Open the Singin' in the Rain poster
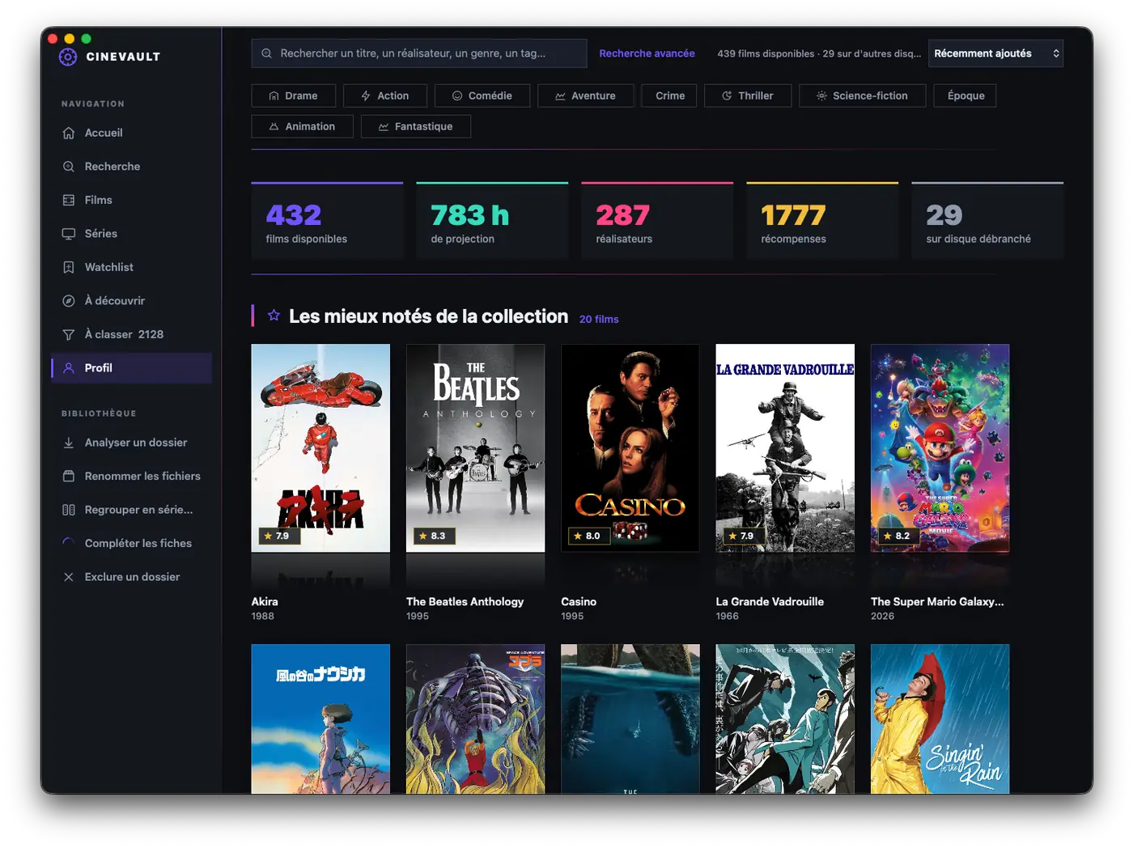 click(940, 719)
